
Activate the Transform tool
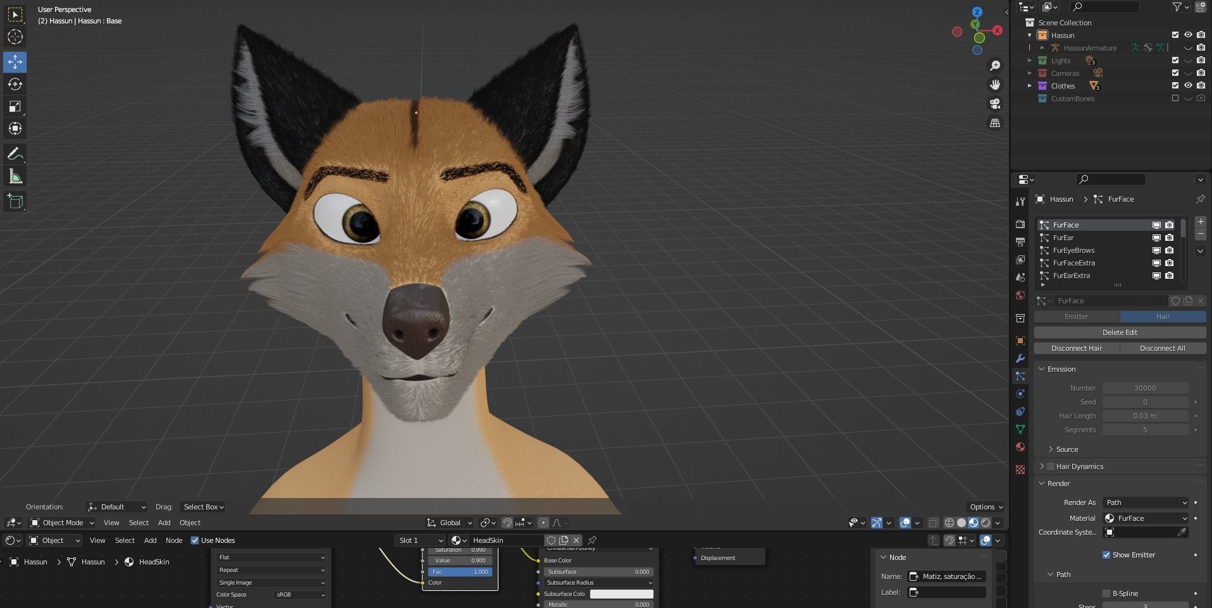point(15,128)
